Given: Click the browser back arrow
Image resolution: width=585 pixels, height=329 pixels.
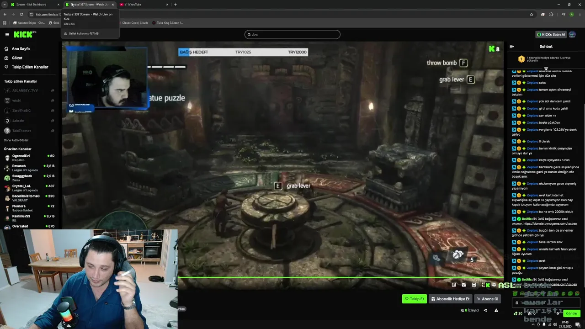Looking at the screenshot, I should point(5,14).
